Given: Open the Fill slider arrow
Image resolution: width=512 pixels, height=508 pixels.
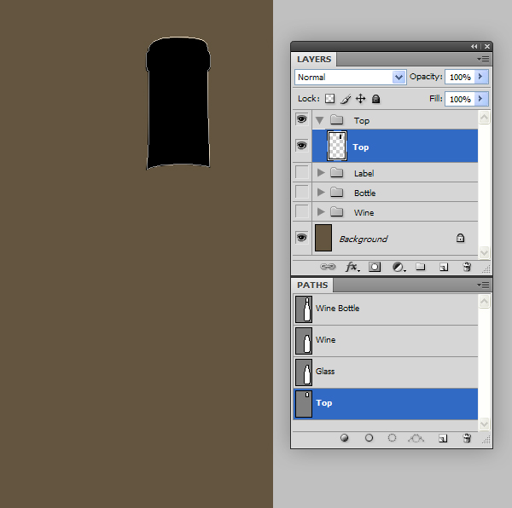Looking at the screenshot, I should [x=481, y=99].
